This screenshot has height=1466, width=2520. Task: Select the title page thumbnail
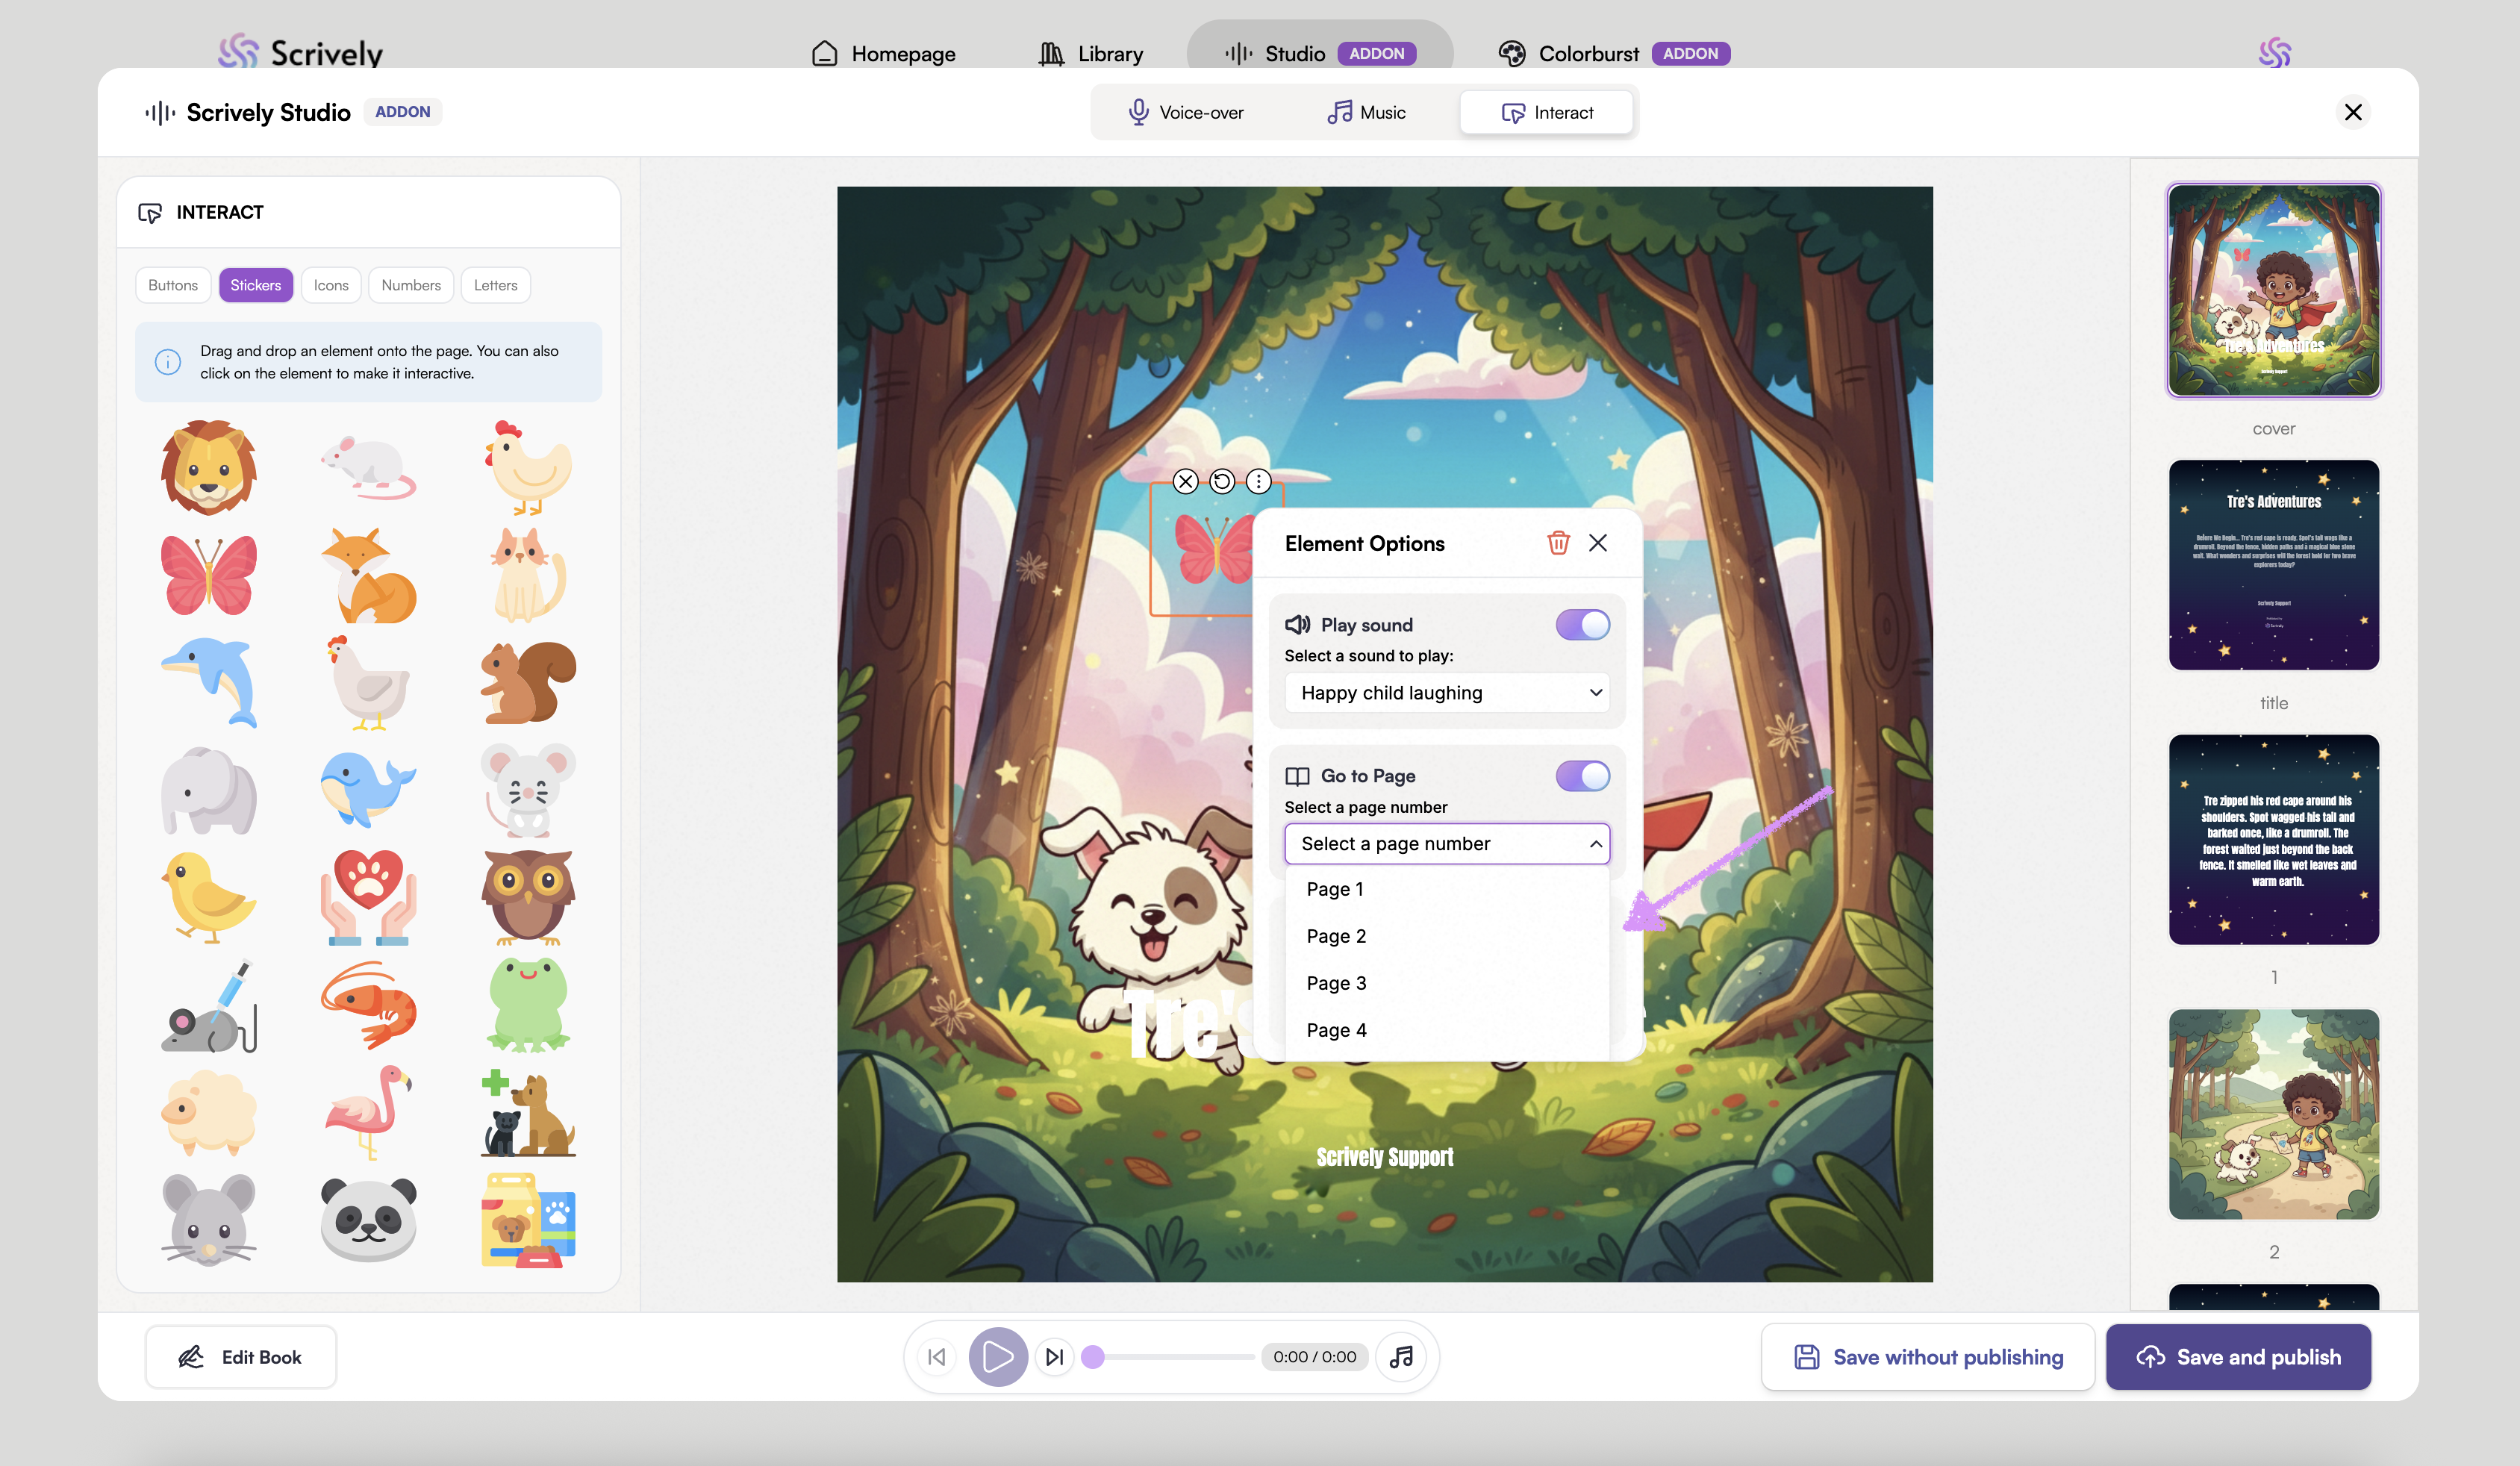[x=2273, y=565]
